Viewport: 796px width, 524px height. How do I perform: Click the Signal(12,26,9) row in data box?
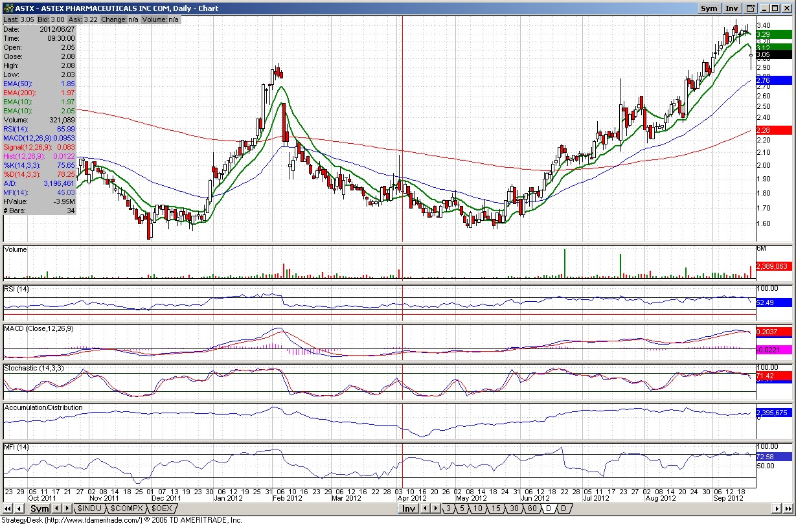tap(40, 147)
